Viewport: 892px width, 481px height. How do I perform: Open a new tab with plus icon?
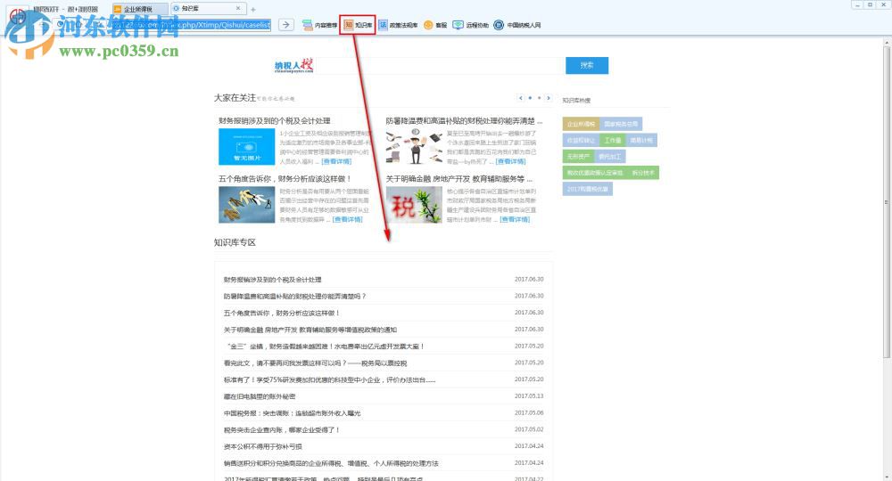coord(253,9)
